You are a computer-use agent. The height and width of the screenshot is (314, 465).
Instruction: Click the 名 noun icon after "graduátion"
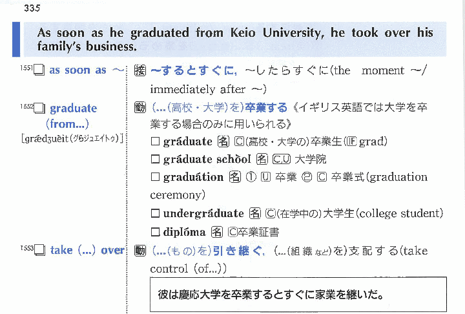(234, 177)
